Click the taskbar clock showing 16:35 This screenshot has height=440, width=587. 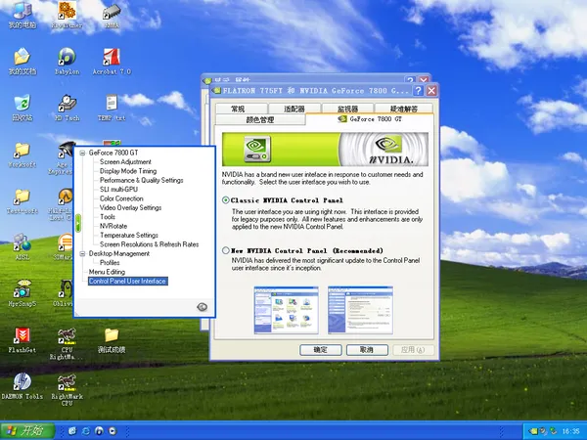[x=570, y=431]
